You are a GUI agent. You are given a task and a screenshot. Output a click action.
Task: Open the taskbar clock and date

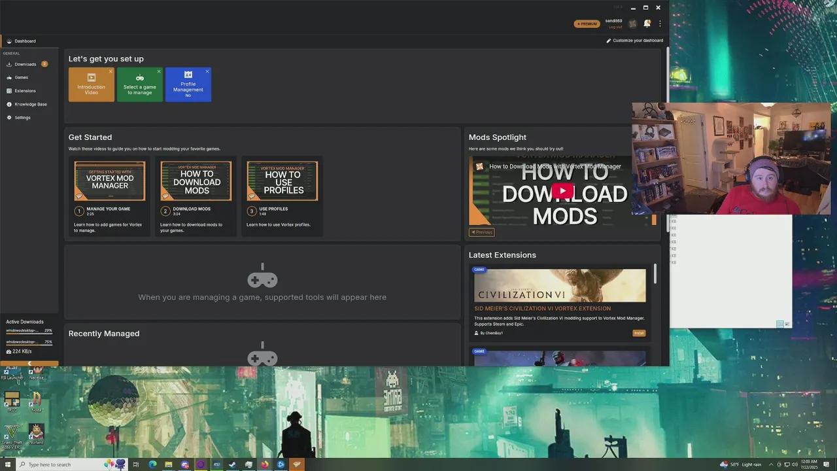tap(808, 464)
